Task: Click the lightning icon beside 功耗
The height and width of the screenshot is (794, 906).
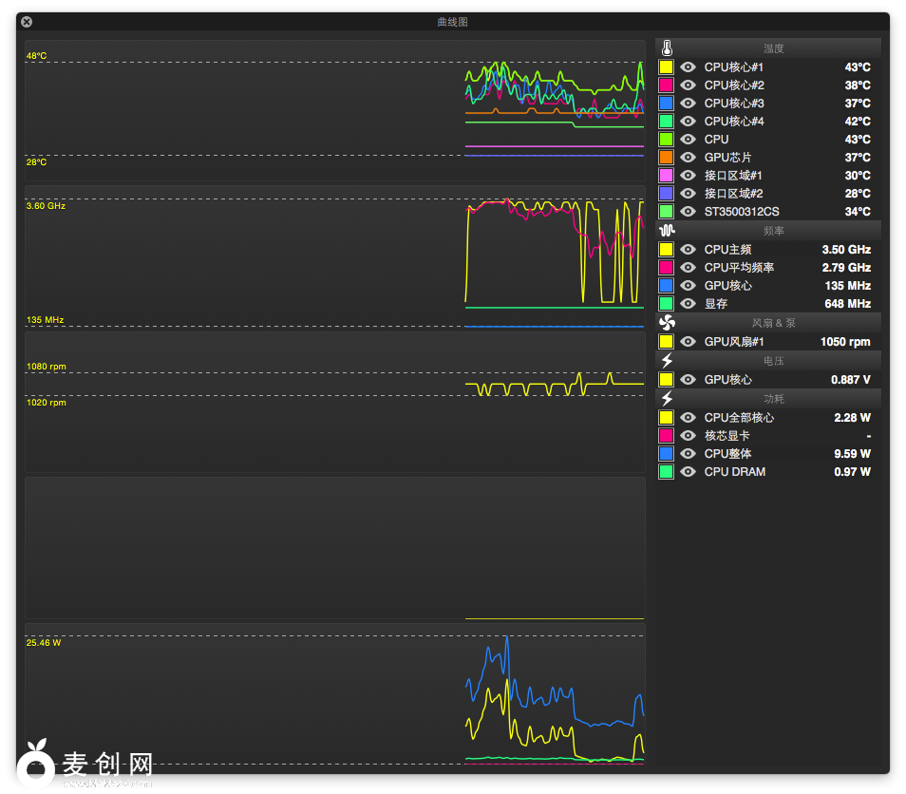Action: 667,399
